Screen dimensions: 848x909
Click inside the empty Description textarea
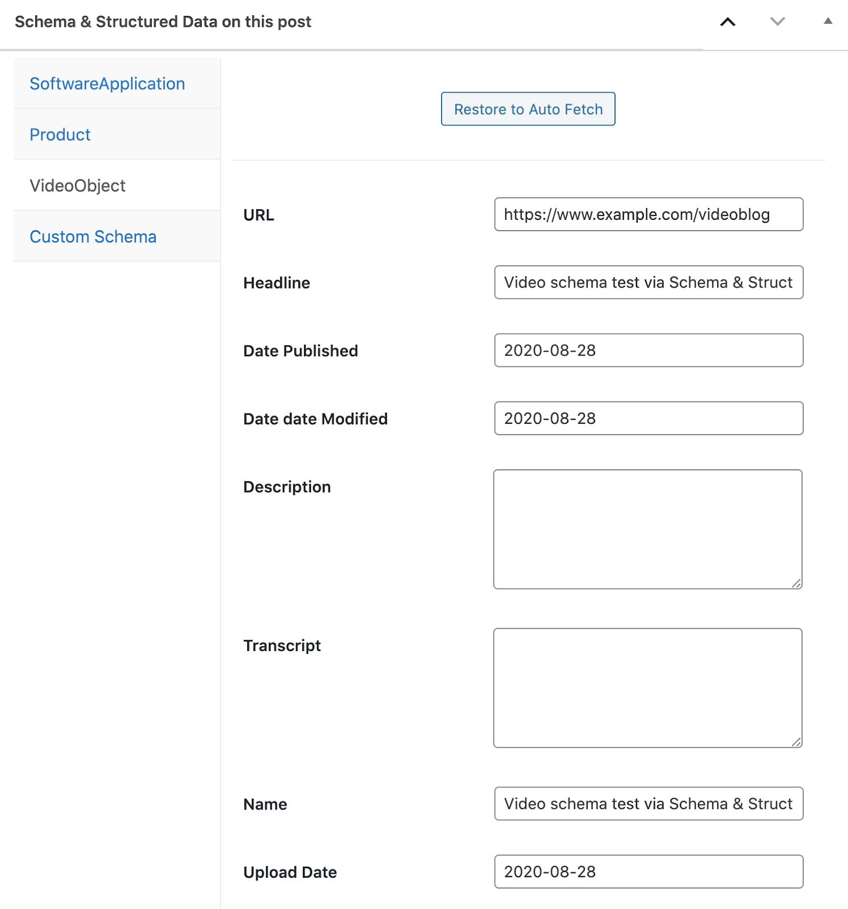[x=647, y=528]
